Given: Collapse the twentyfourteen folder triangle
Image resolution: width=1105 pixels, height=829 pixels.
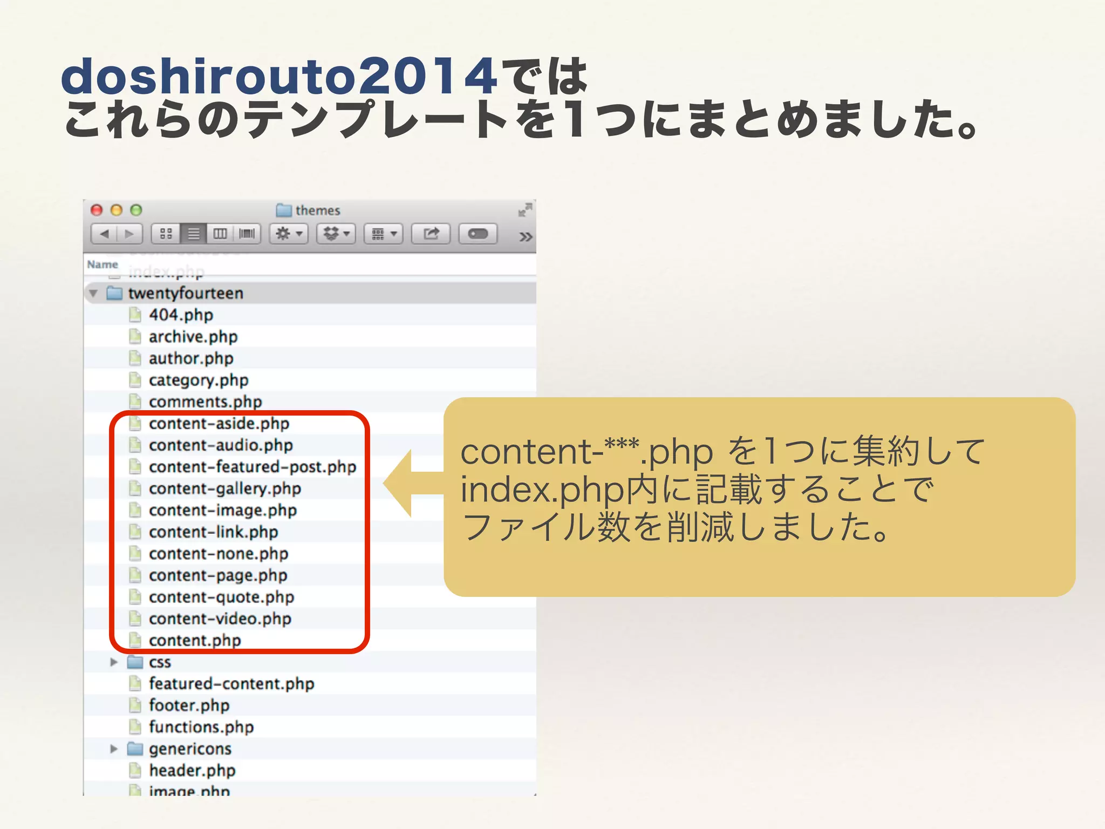Looking at the screenshot, I should 94,293.
